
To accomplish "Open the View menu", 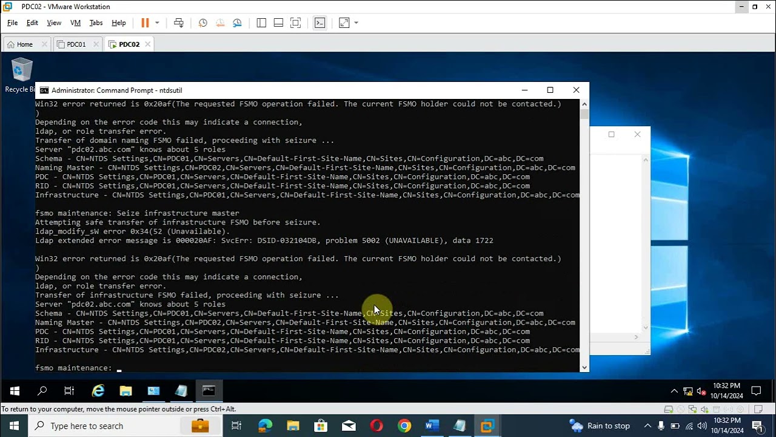I will click(x=54, y=23).
